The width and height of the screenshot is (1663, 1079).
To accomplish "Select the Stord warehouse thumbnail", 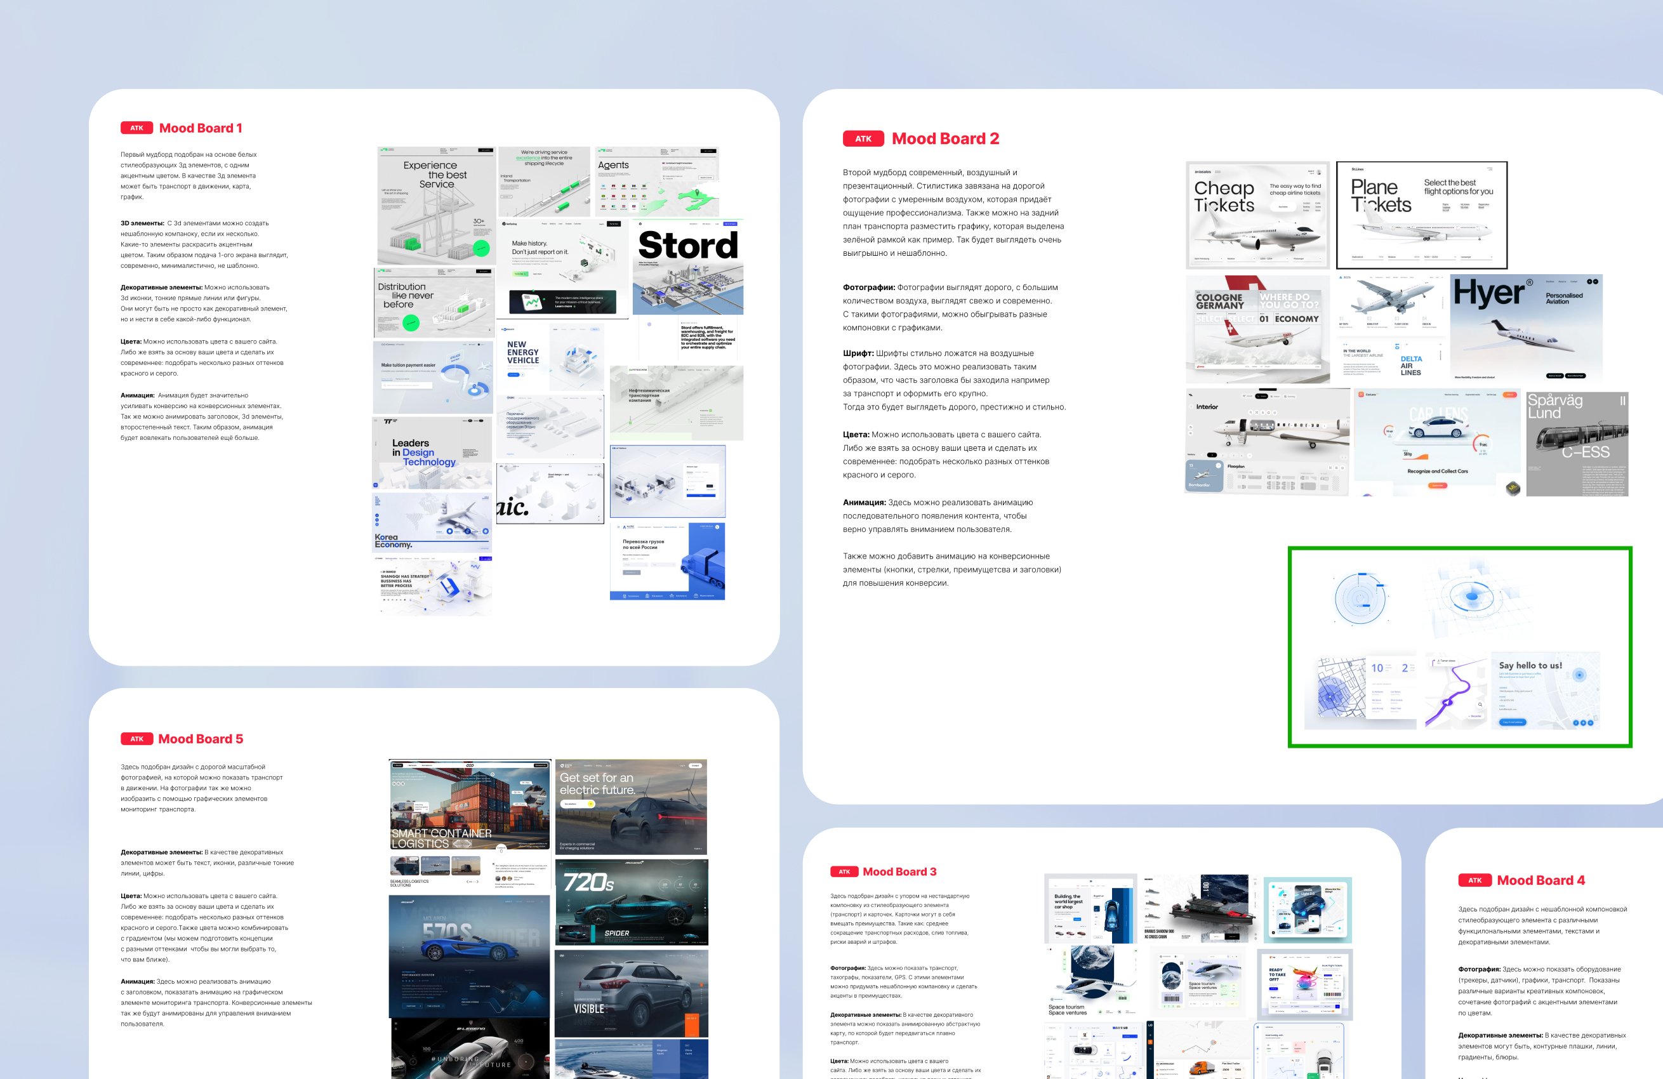I will tap(687, 268).
